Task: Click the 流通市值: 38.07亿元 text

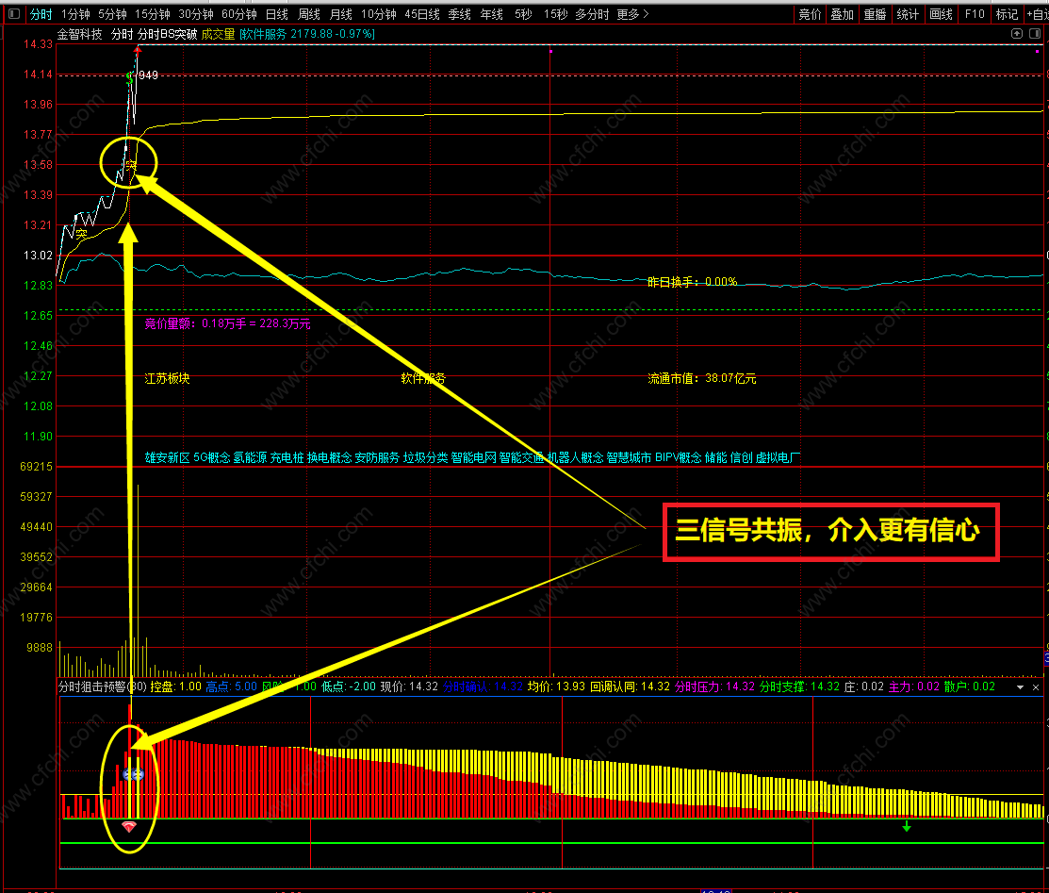Action: click(x=702, y=378)
